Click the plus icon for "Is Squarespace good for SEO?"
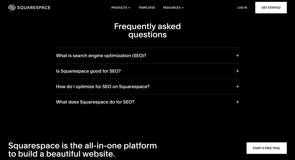The width and height of the screenshot is (295, 160). (237, 71)
